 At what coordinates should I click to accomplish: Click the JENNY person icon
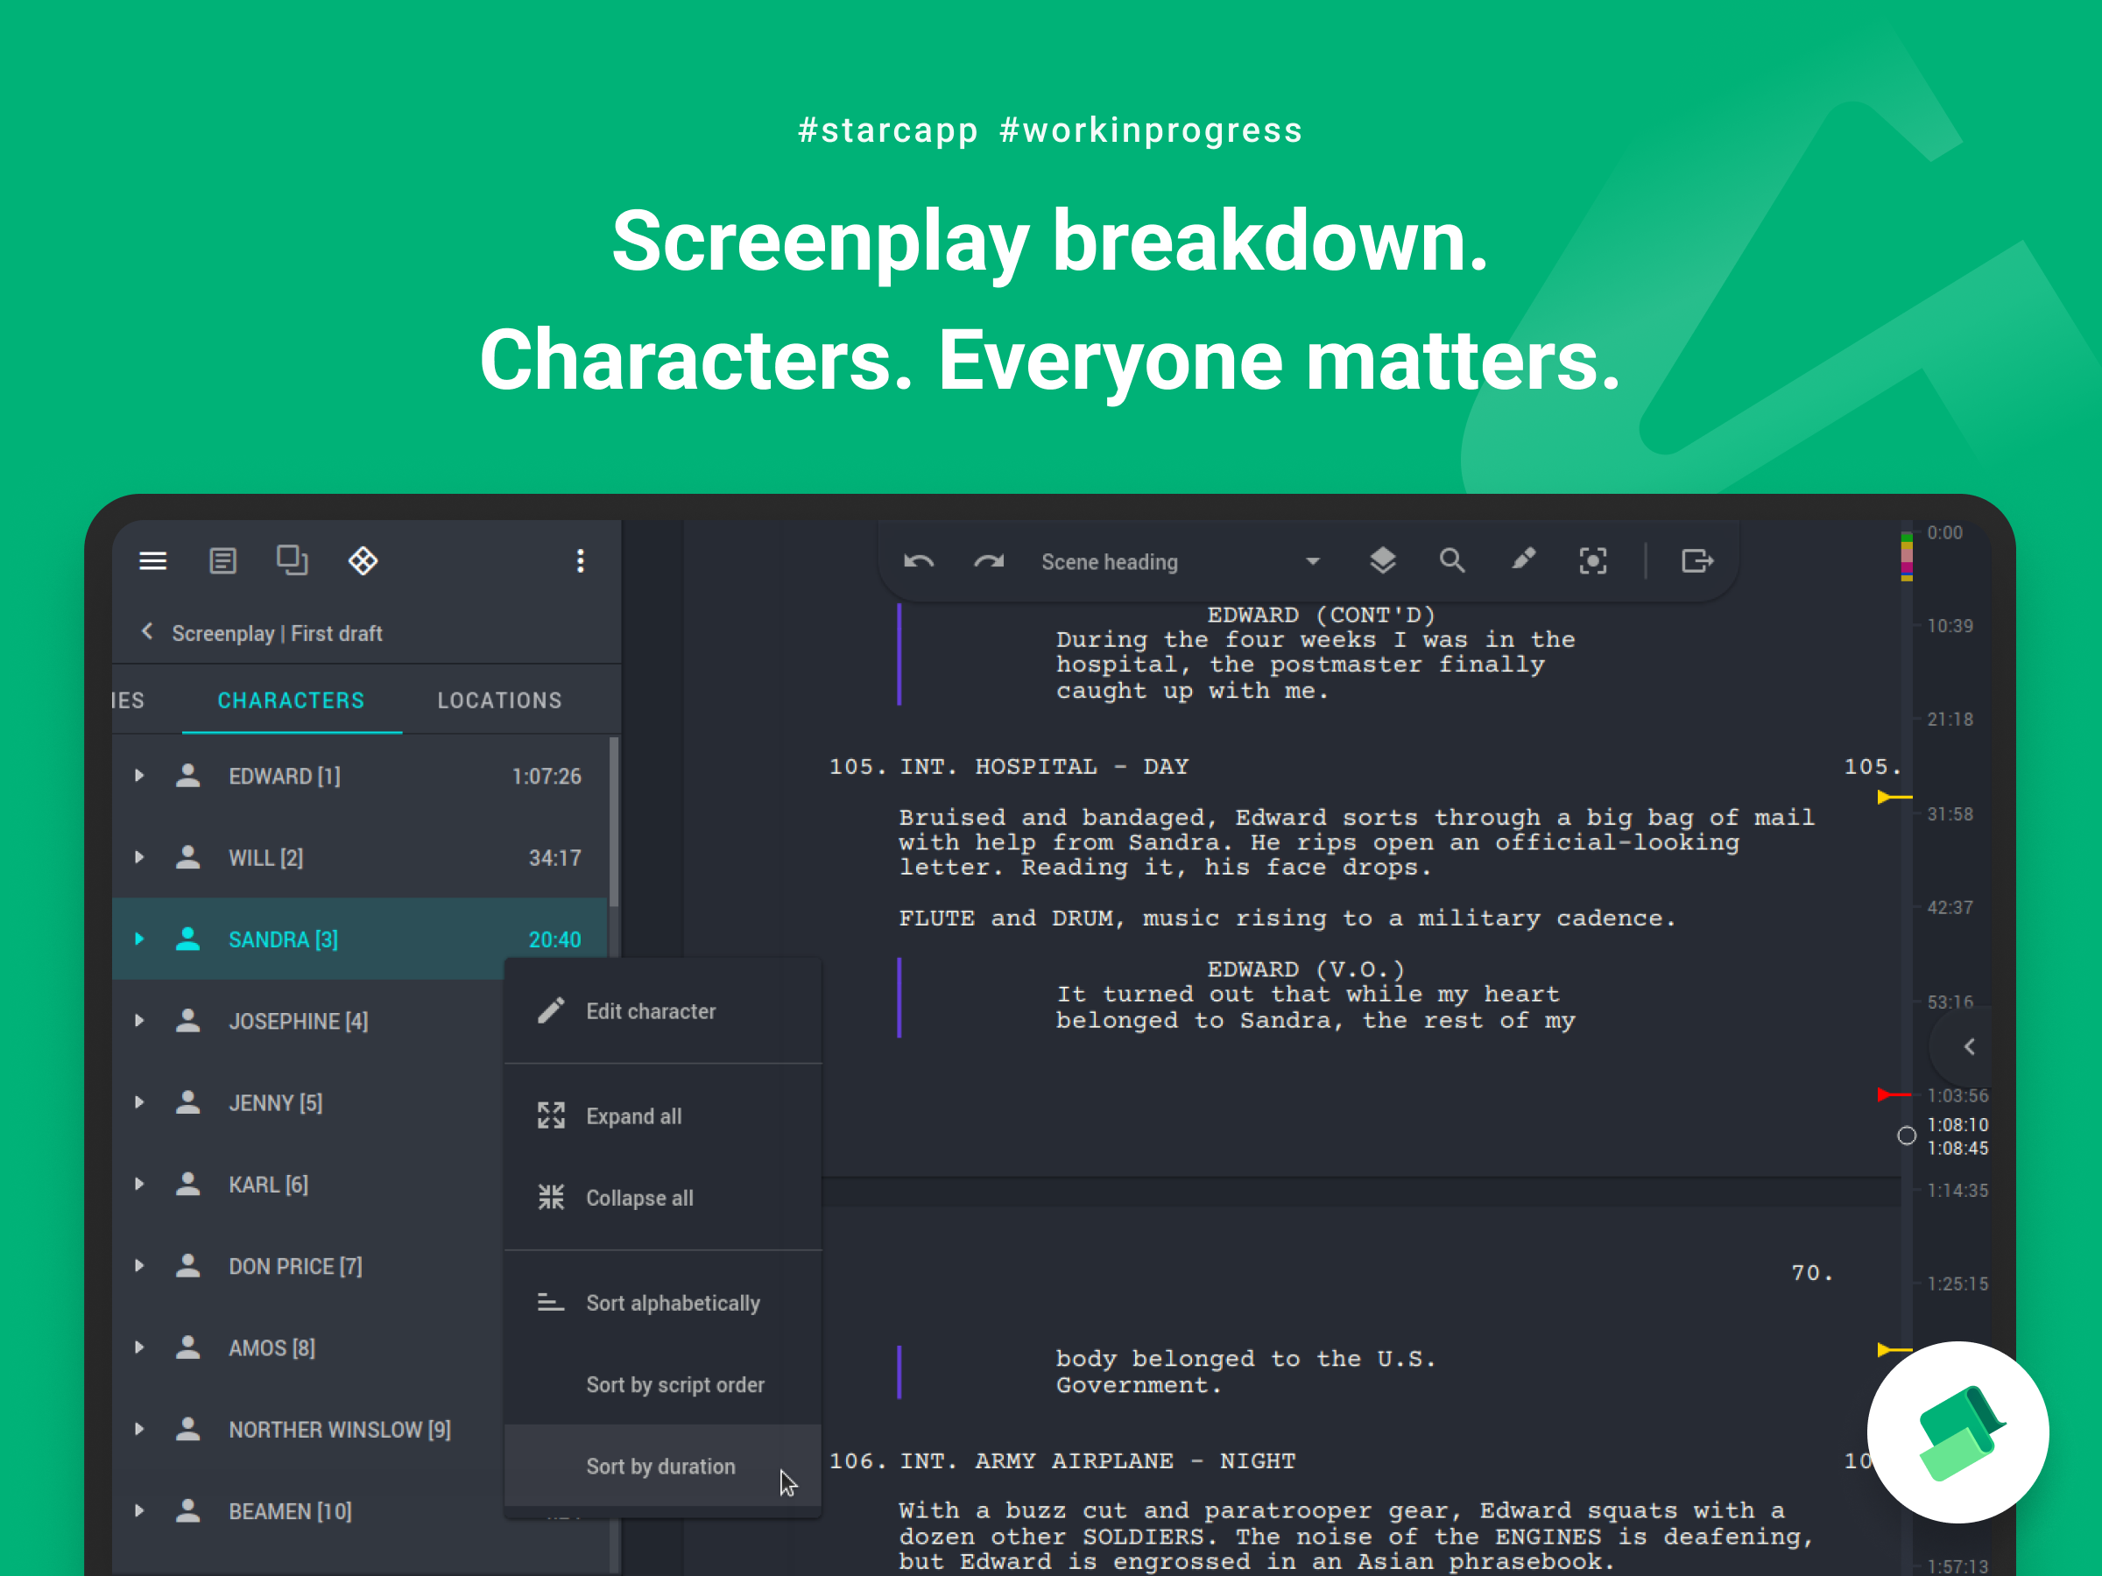pyautogui.click(x=188, y=1103)
